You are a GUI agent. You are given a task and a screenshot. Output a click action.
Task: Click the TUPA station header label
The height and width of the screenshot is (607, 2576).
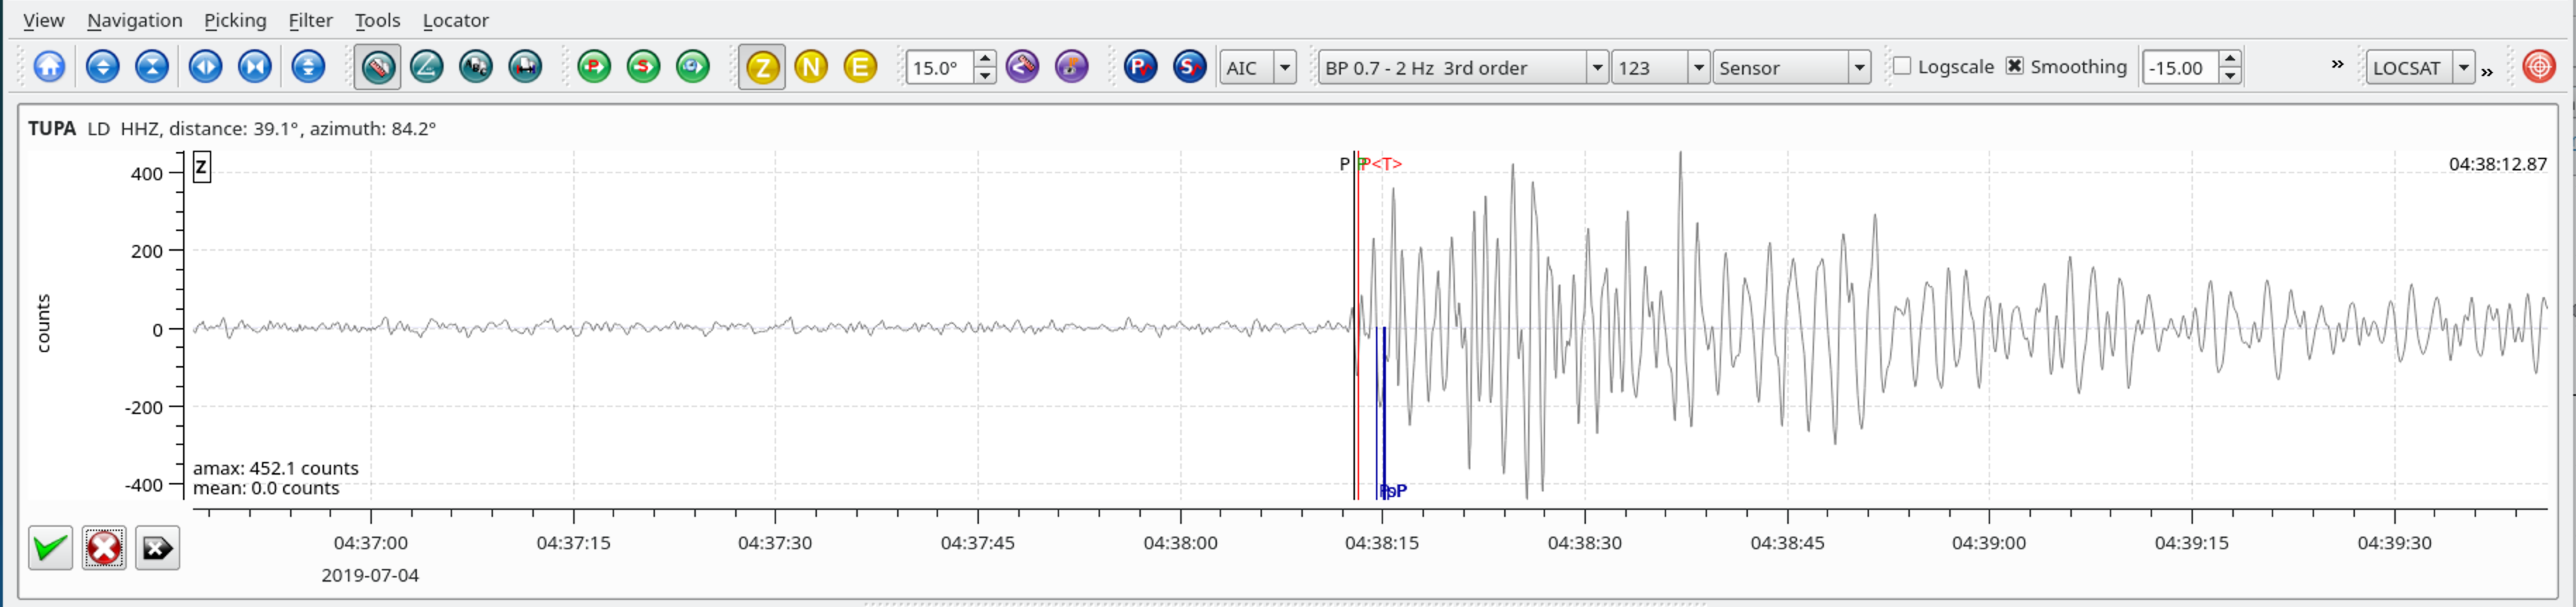[52, 128]
